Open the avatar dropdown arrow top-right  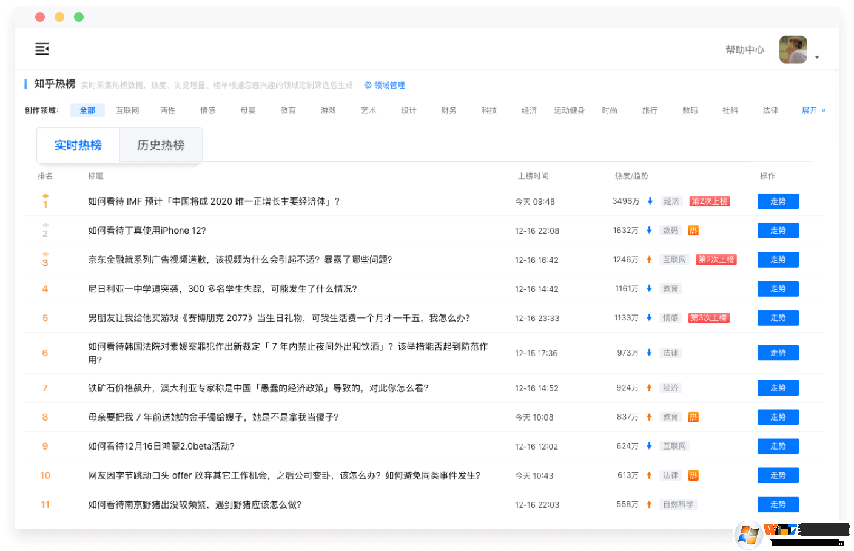[x=817, y=56]
